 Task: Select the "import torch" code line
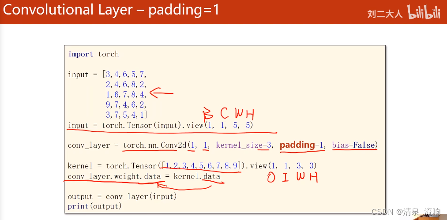94,54
